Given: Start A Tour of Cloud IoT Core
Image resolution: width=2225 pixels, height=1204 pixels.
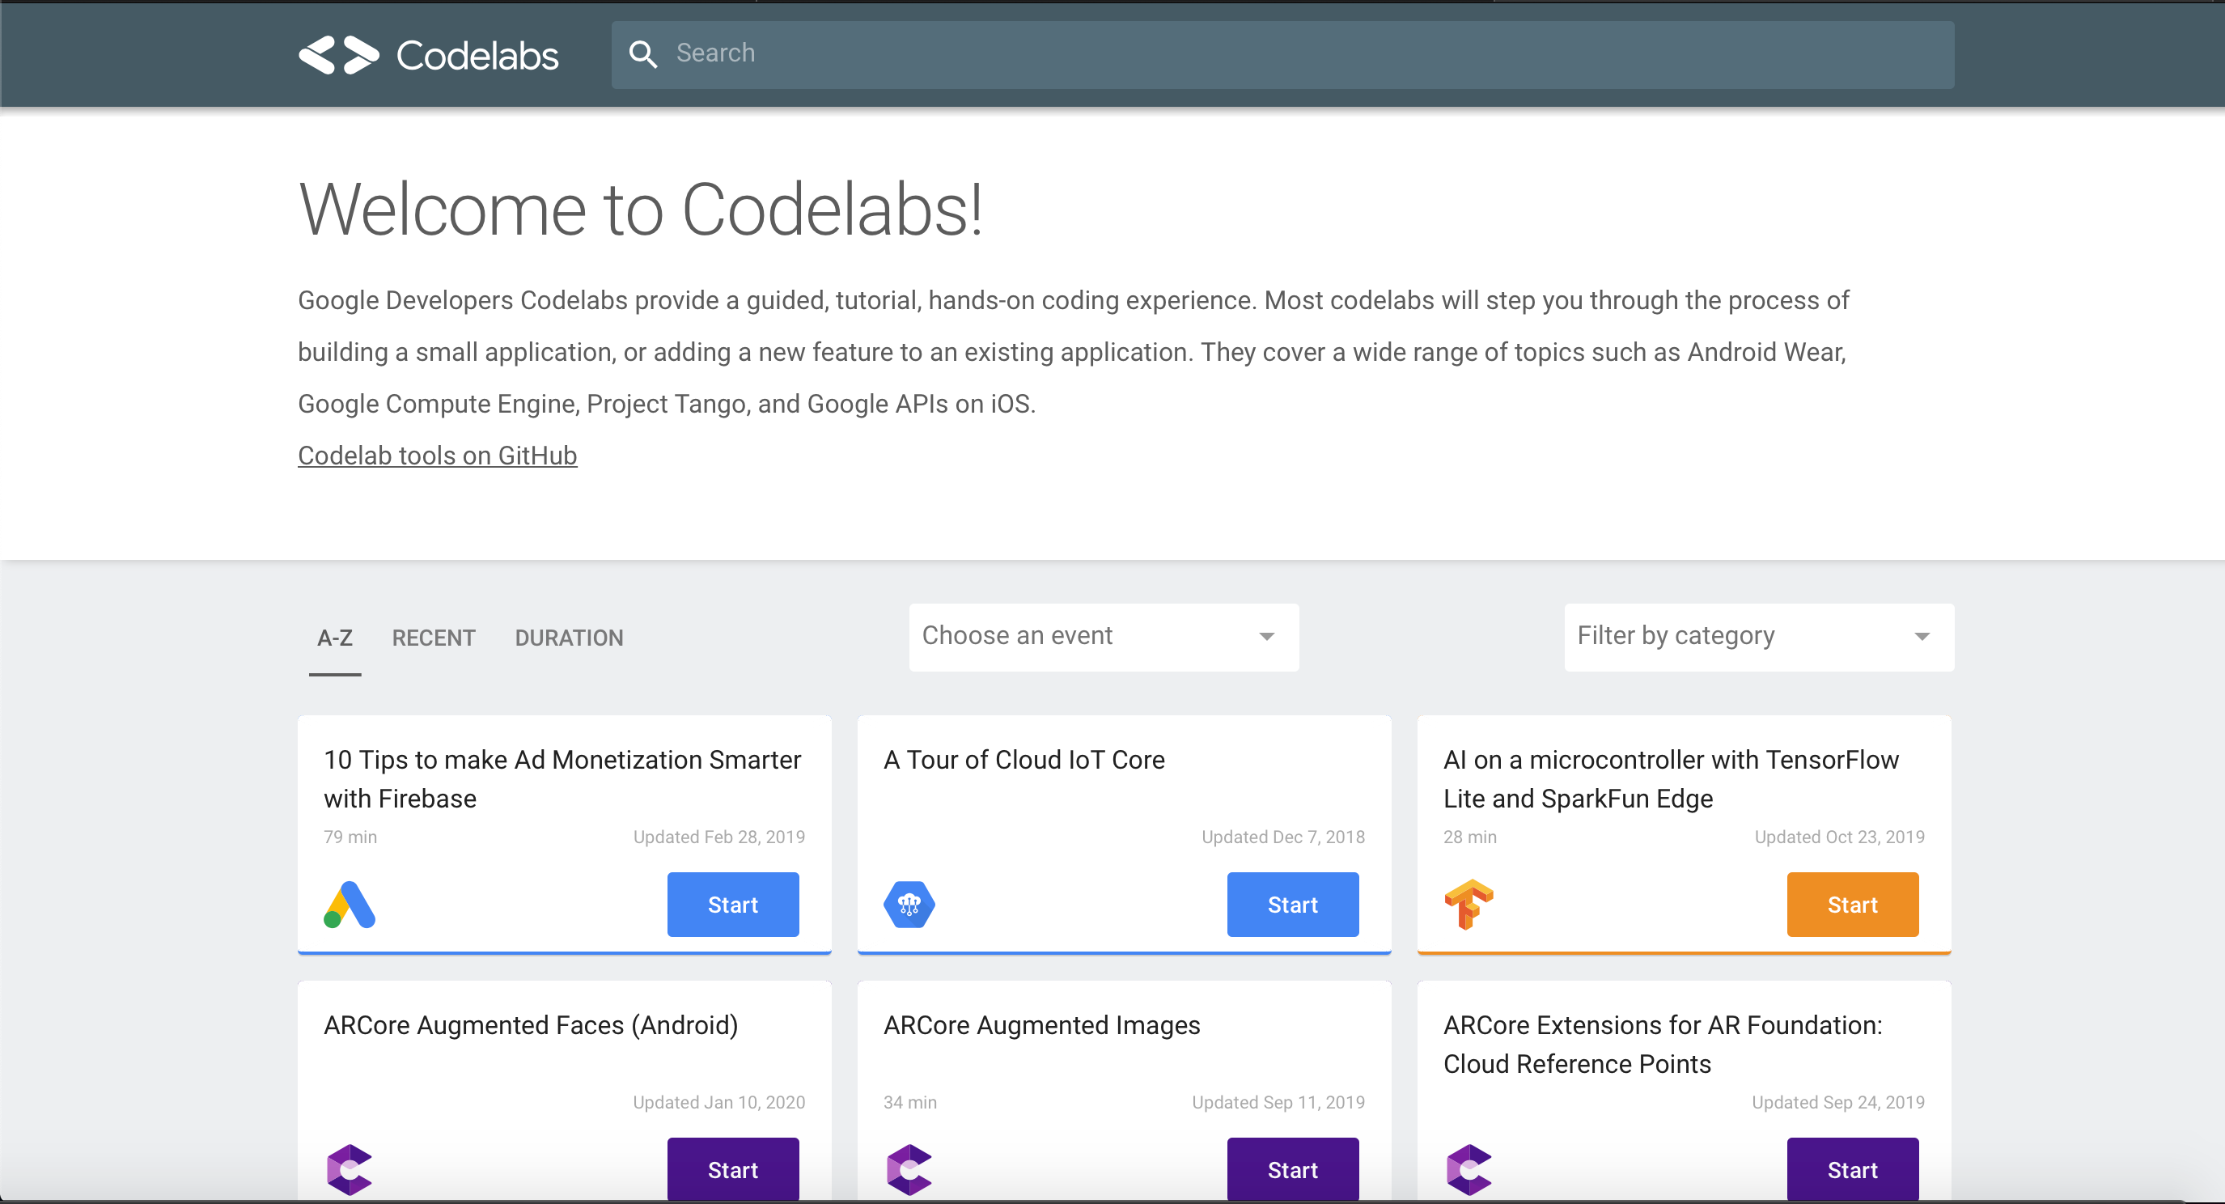Looking at the screenshot, I should [1293, 905].
